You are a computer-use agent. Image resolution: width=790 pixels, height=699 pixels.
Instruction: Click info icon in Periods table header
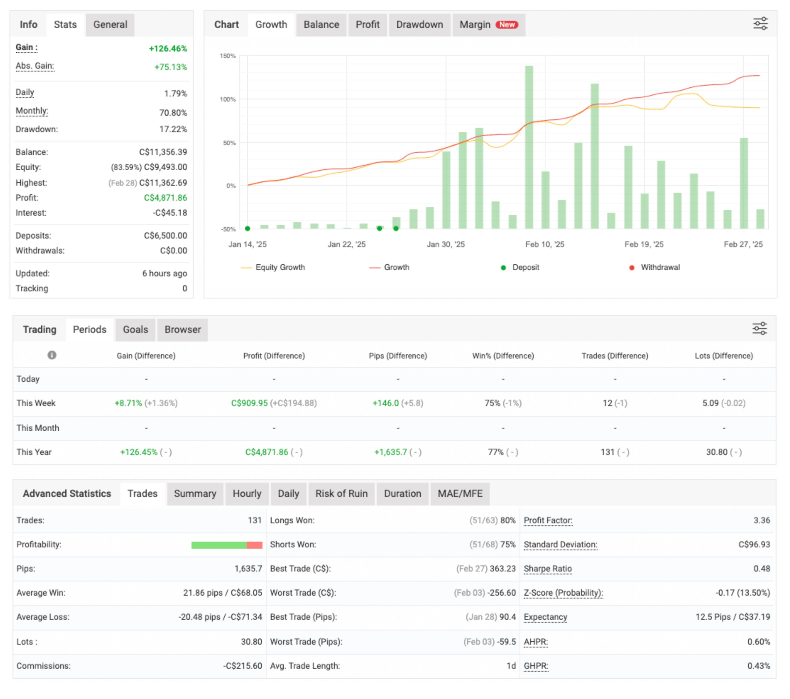click(52, 355)
